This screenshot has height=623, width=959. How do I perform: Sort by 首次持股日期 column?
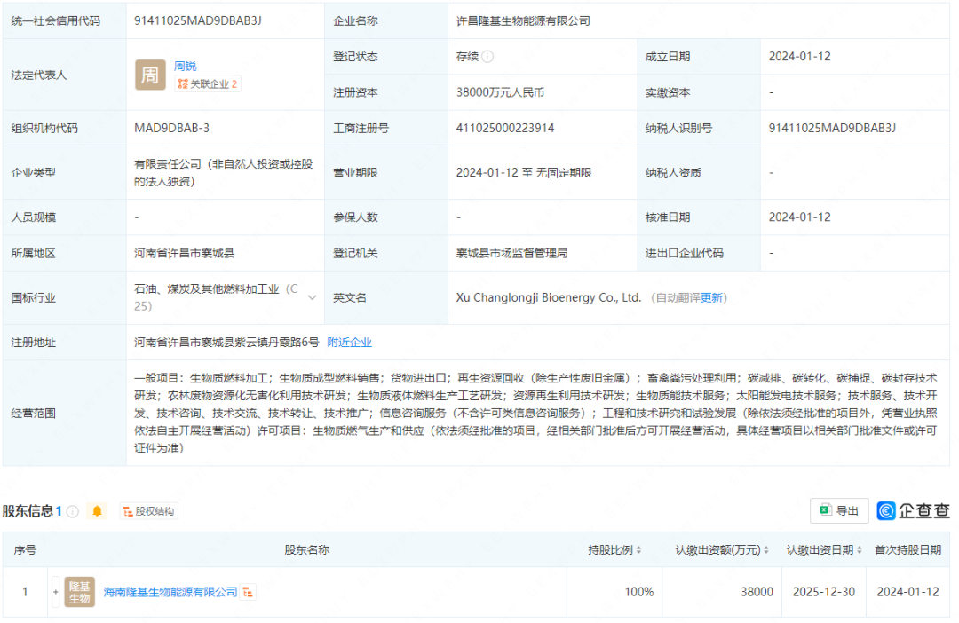pyautogui.click(x=907, y=550)
